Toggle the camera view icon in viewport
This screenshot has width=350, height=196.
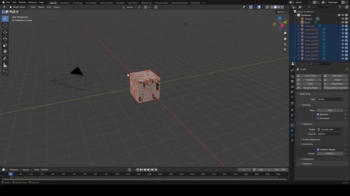pos(285,44)
